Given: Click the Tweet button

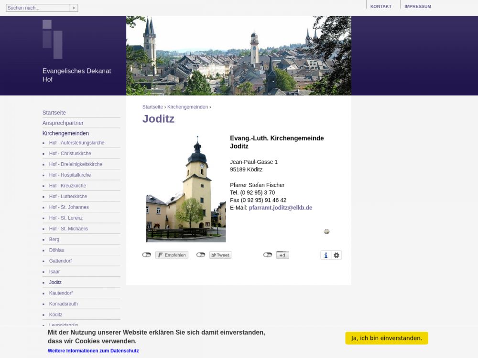Looking at the screenshot, I should coord(220,255).
